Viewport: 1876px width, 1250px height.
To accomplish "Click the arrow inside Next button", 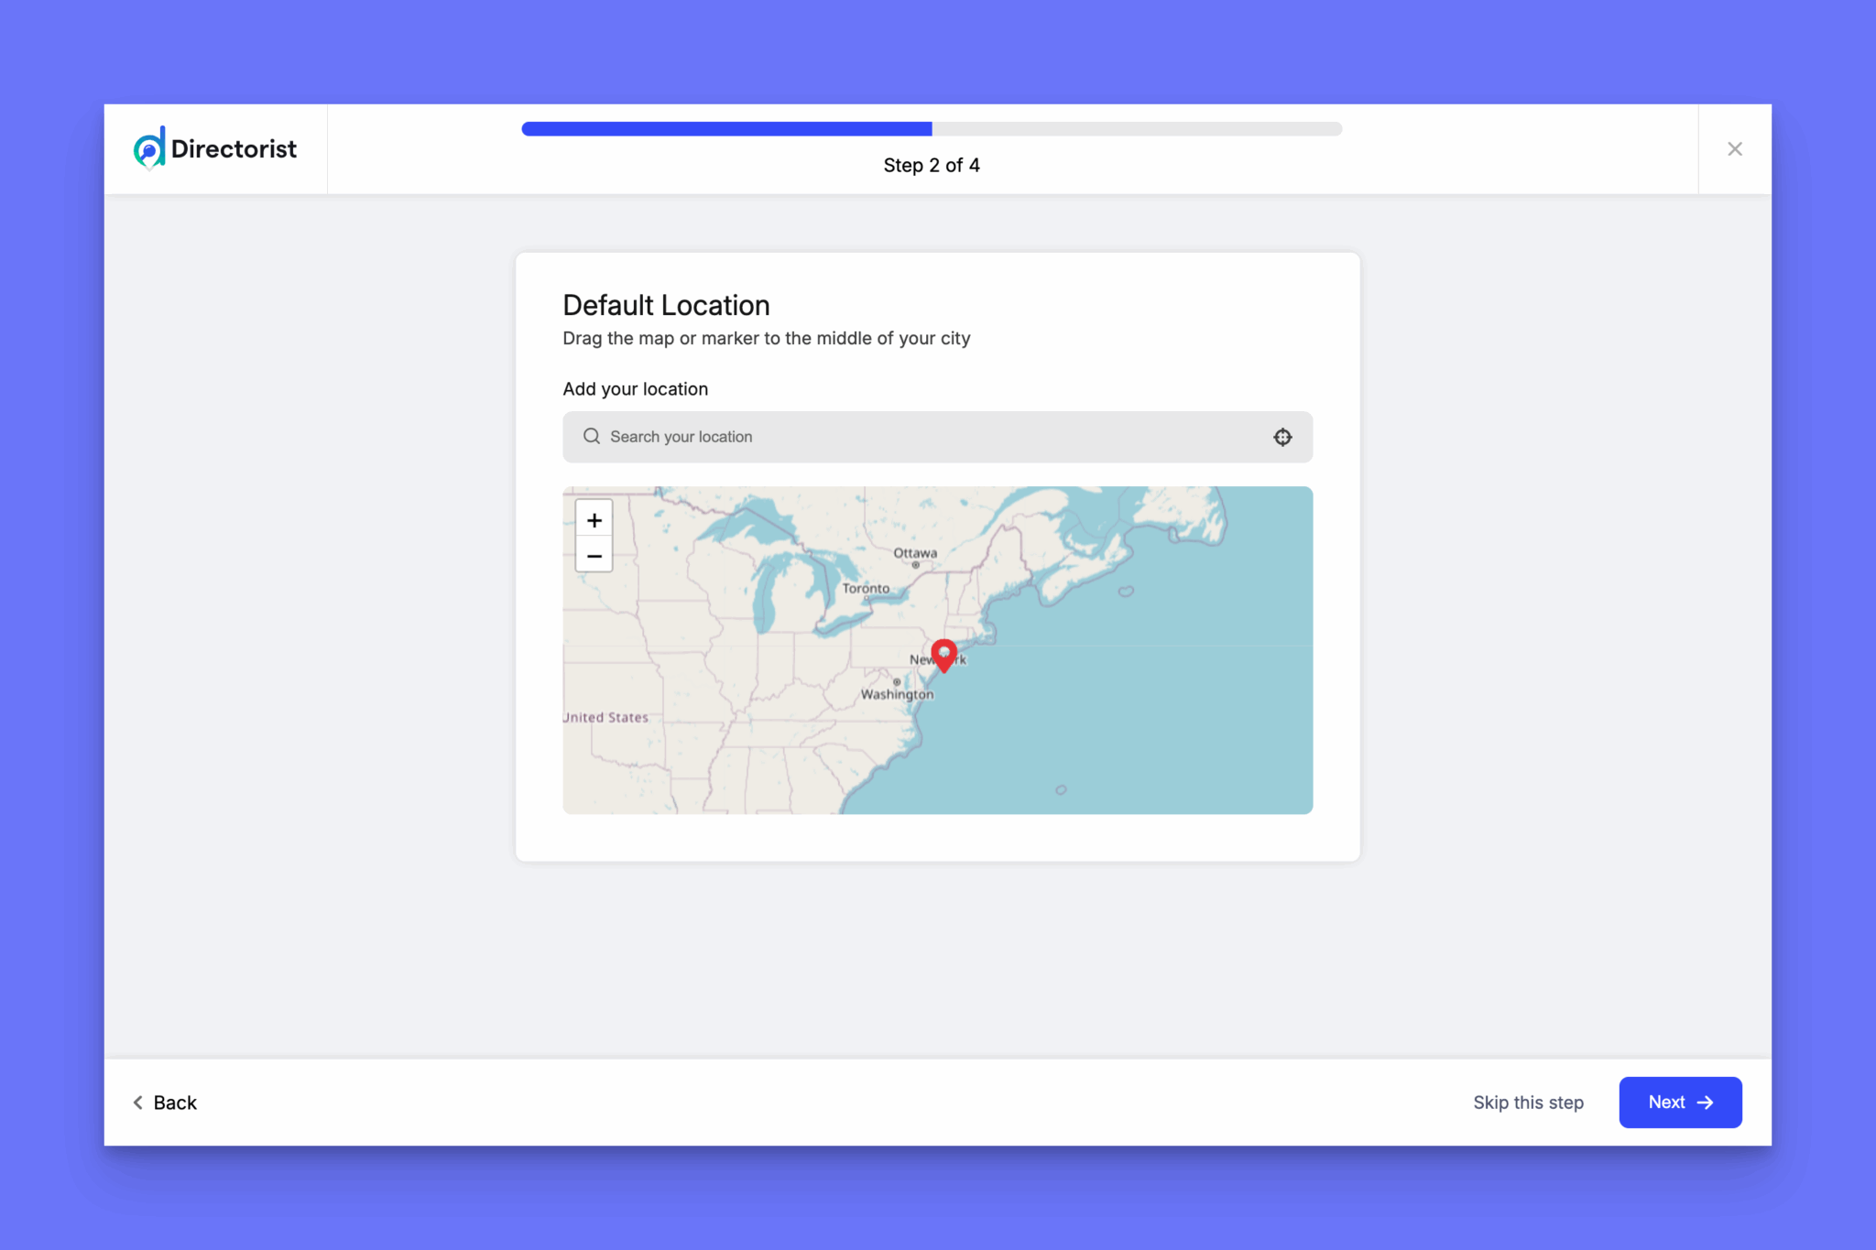I will 1705,1103.
